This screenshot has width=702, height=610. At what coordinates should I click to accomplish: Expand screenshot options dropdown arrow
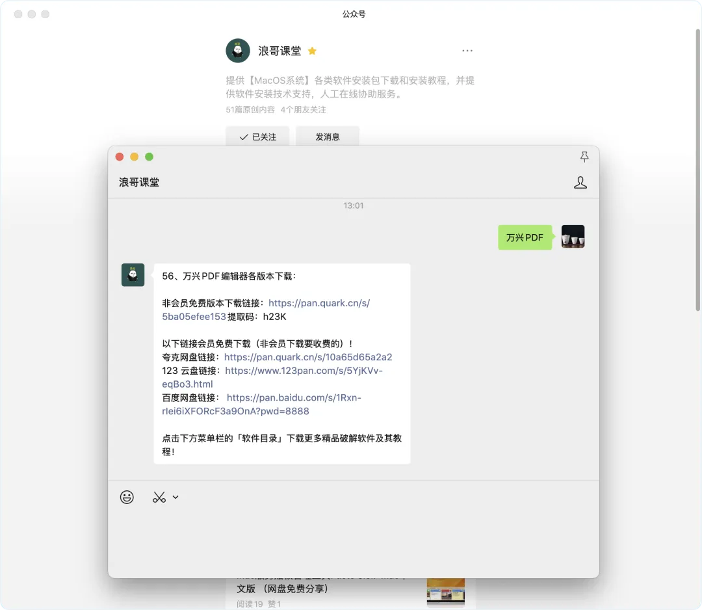(x=175, y=497)
